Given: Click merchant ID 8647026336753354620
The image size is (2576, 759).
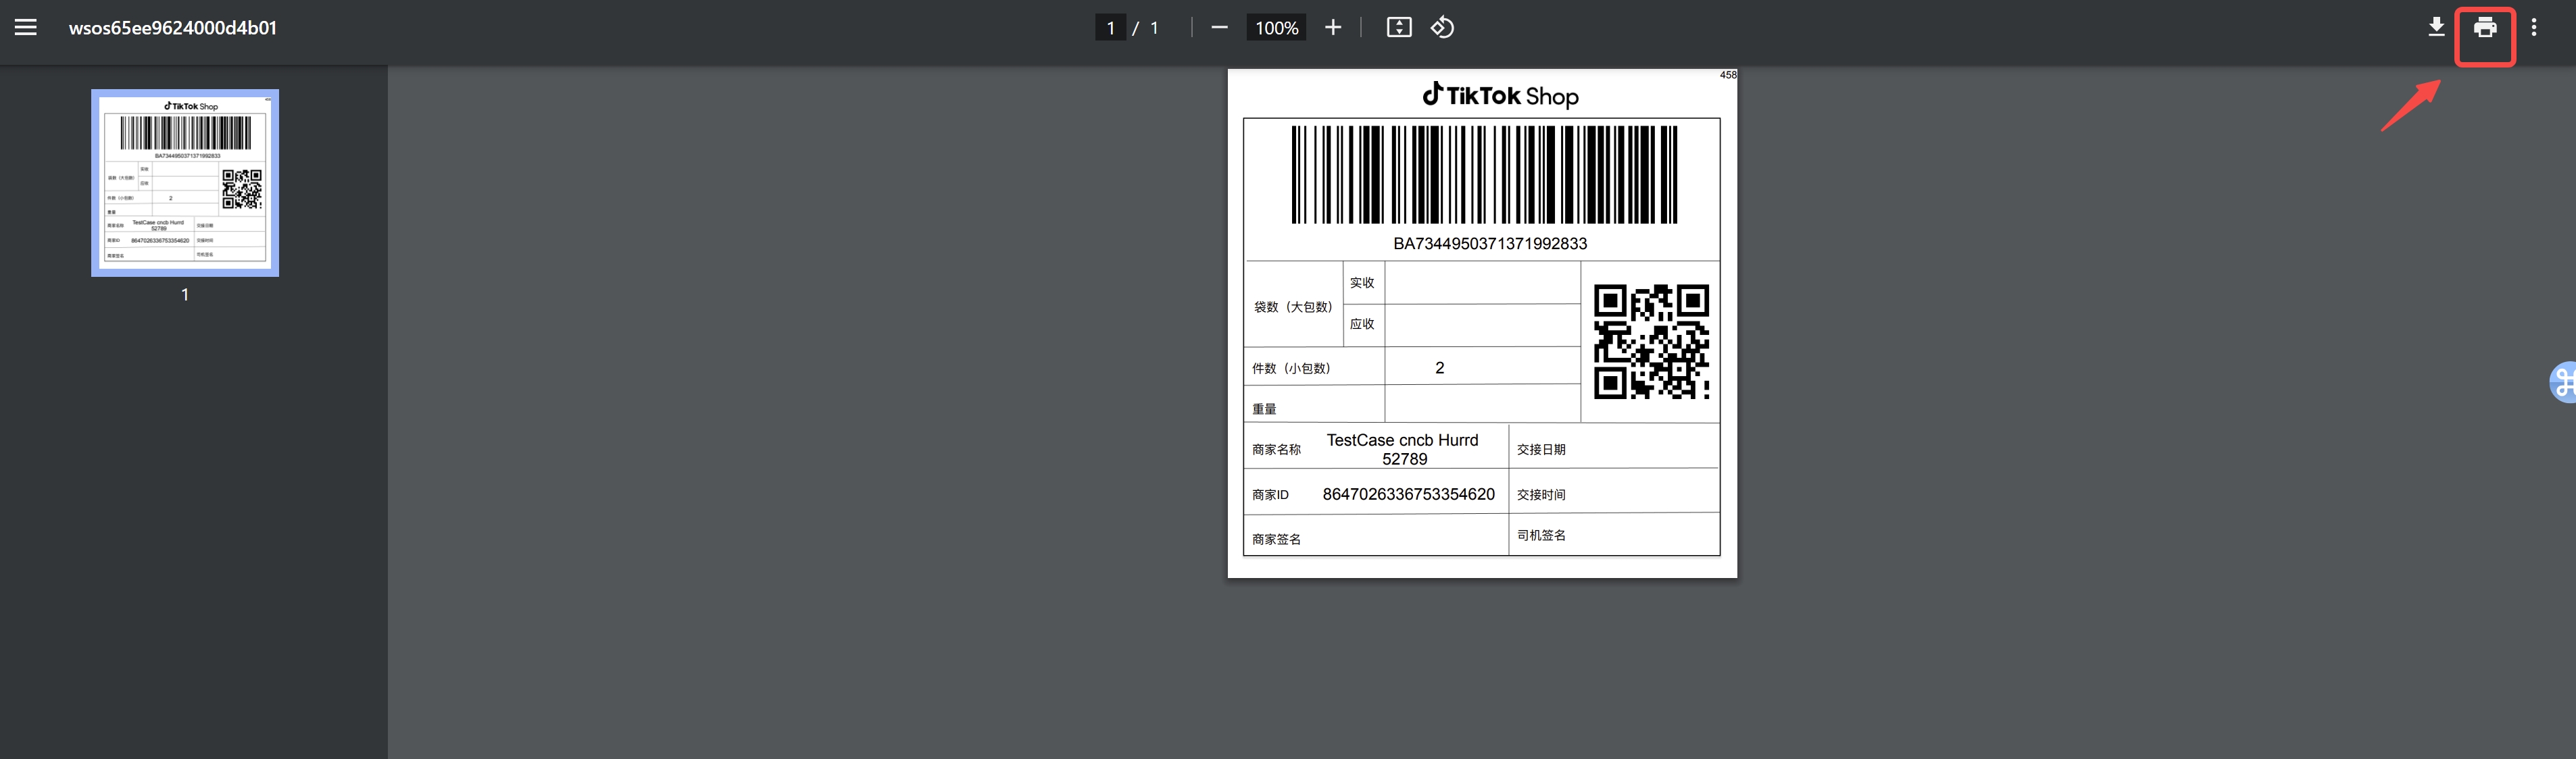Looking at the screenshot, I should coord(1408,494).
